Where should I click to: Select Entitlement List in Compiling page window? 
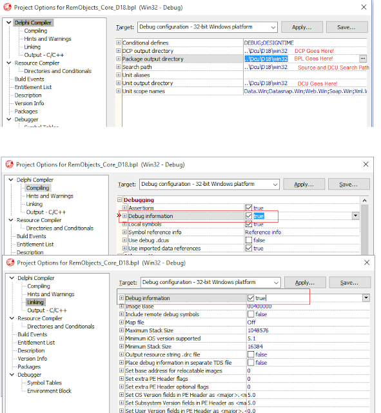(x=35, y=244)
